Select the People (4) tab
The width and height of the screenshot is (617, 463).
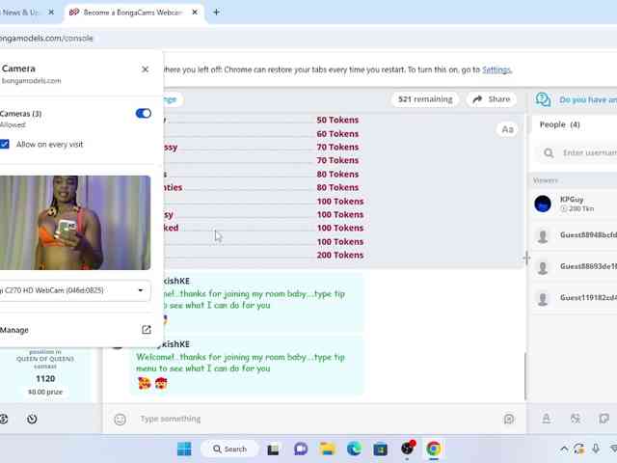[559, 124]
